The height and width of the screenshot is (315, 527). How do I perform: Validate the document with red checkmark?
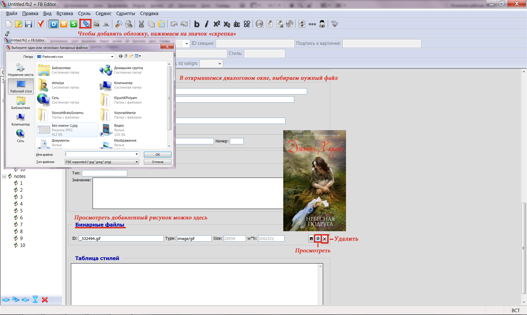point(40,24)
